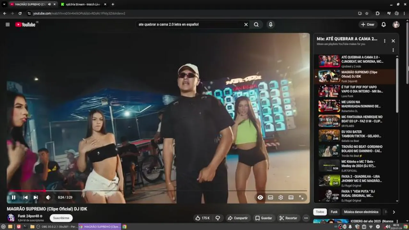Screen dimensions: 409x230
Task: Subscribe using the Suscribirme button
Action: coord(61,218)
